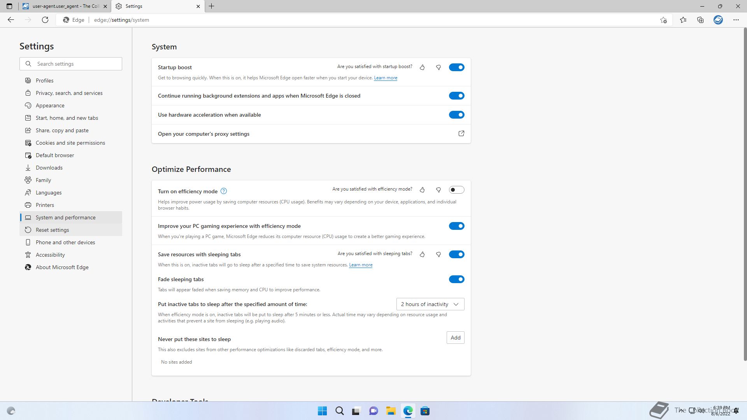Switch to the Settings tab
The width and height of the screenshot is (747, 420).
click(158, 6)
